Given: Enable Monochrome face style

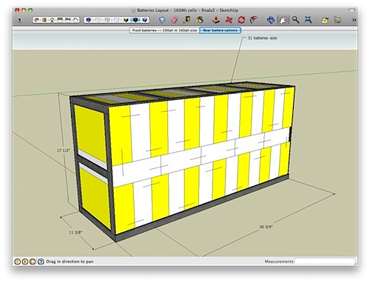Looking at the screenshot, I should 145,20.
